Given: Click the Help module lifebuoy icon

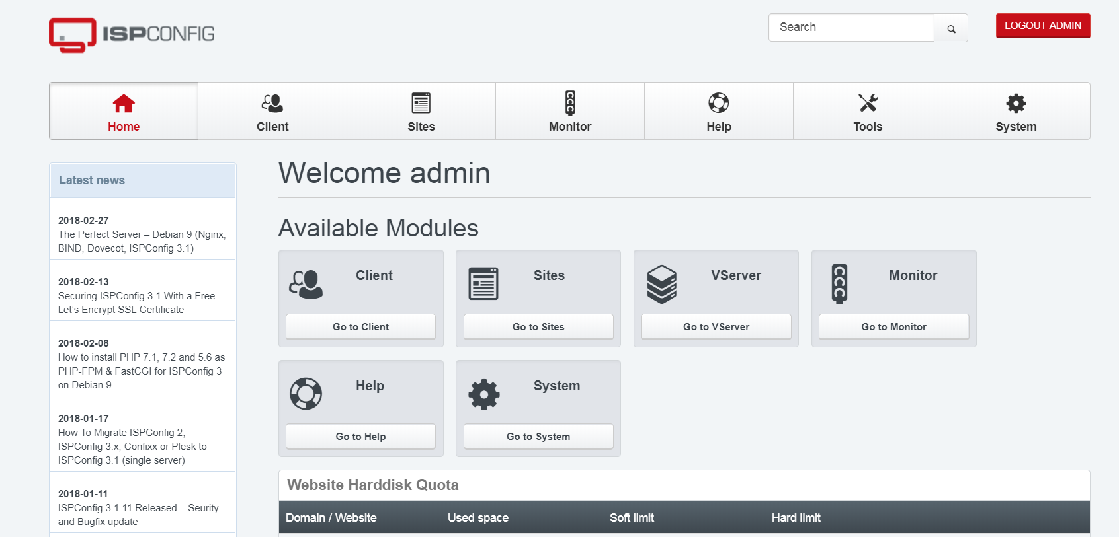Looking at the screenshot, I should (x=306, y=394).
